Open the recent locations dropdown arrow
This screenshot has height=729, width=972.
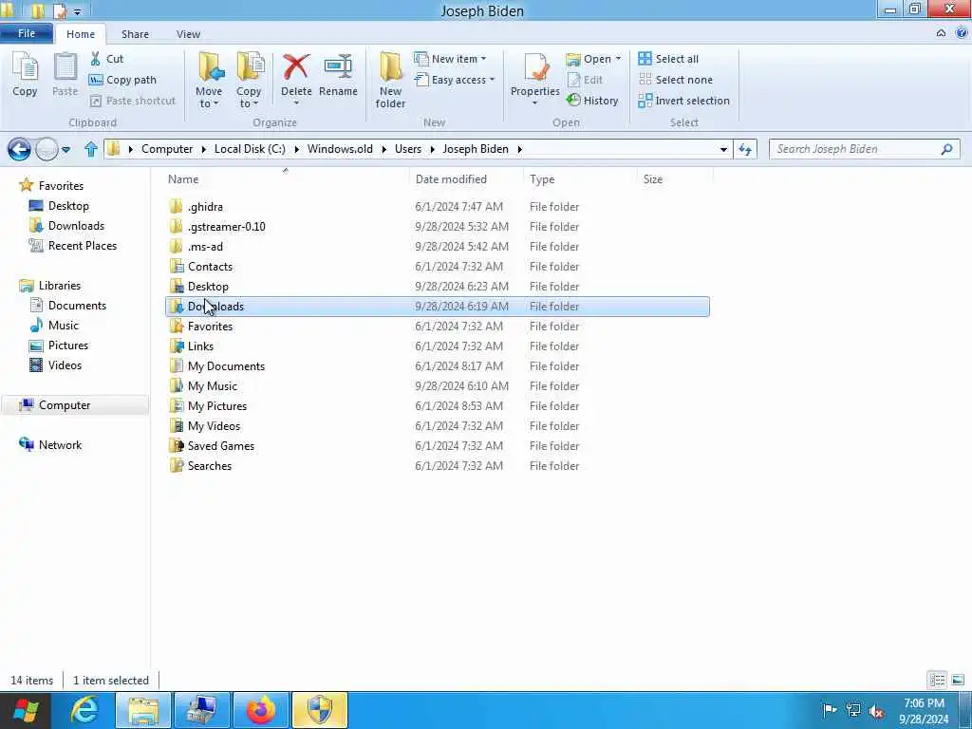[65, 149]
